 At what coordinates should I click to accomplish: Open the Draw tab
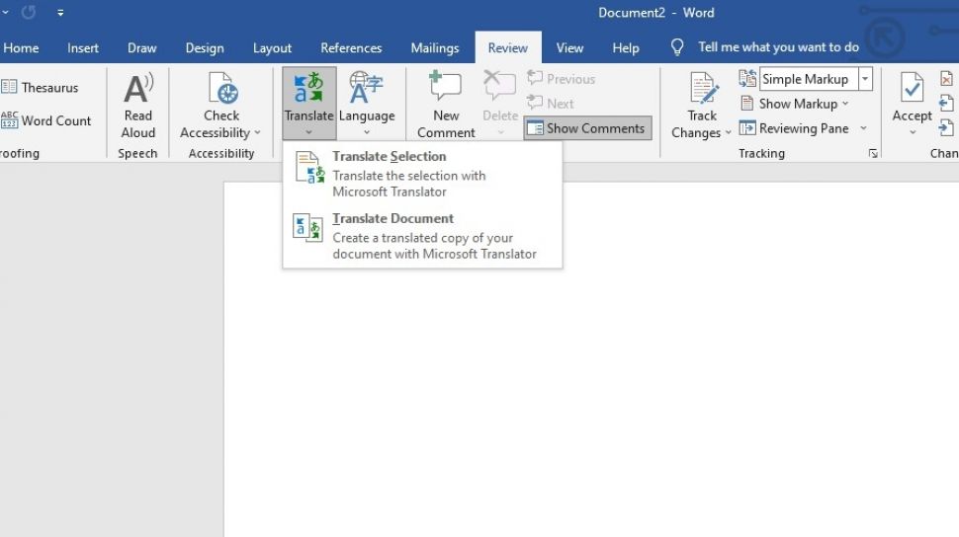[142, 47]
